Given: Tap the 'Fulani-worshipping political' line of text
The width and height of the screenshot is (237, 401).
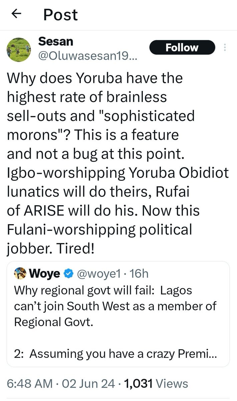Looking at the screenshot, I should 99,230.
